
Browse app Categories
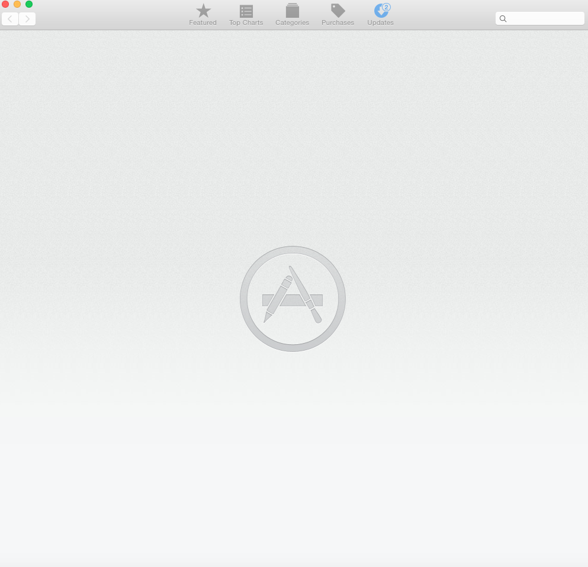coord(292,15)
